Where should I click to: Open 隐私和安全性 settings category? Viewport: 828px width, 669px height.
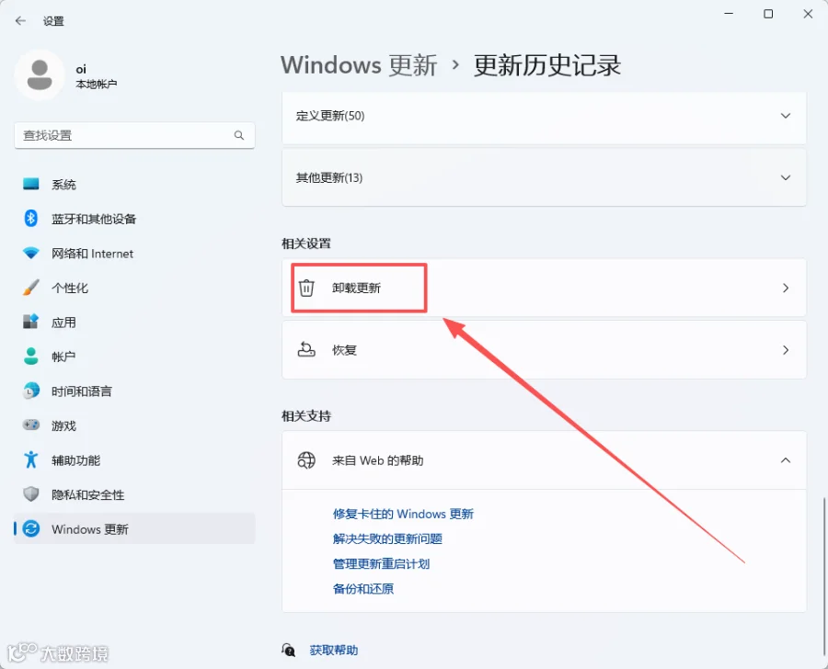134,494
